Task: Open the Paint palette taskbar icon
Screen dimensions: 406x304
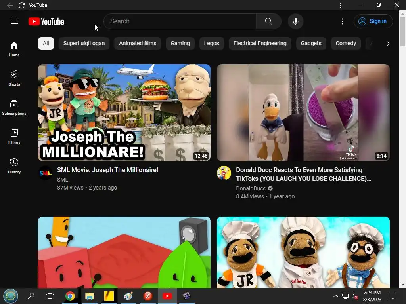Action: coord(128,296)
